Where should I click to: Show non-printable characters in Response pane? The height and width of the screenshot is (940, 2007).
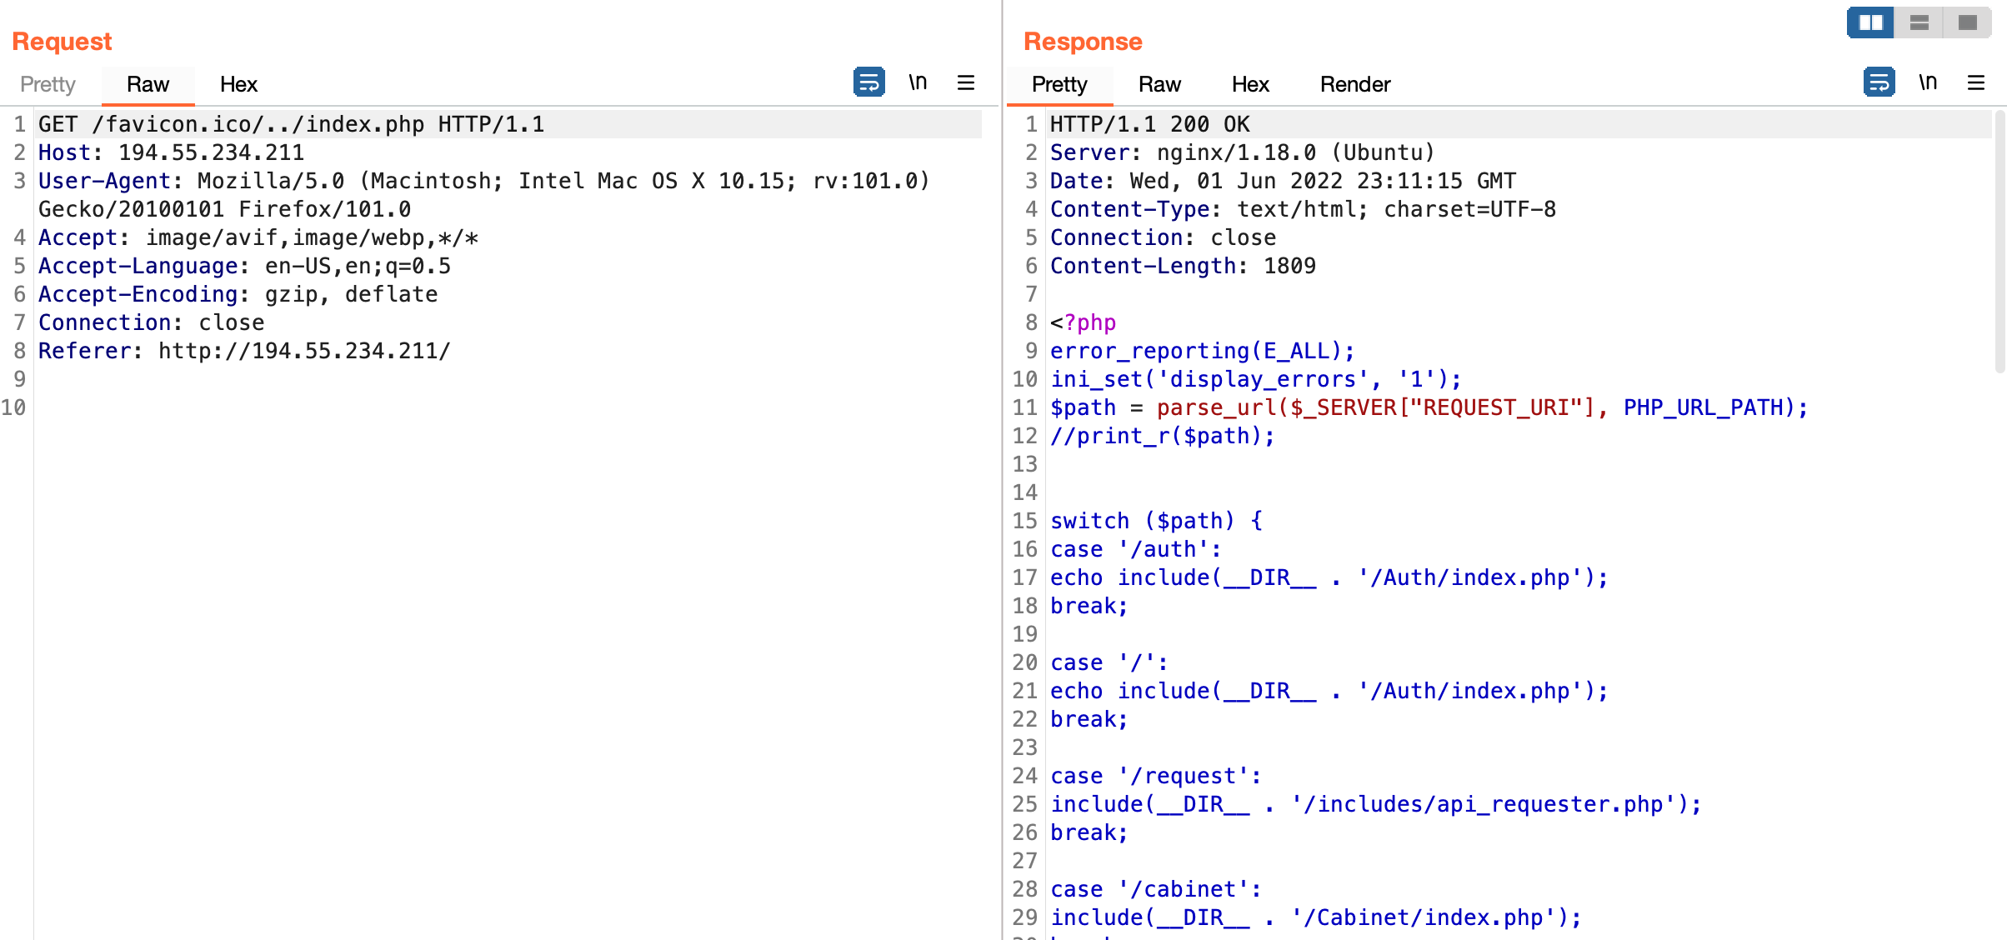(x=1928, y=82)
